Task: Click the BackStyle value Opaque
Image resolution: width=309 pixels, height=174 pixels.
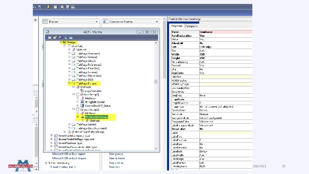Action: tap(226, 114)
